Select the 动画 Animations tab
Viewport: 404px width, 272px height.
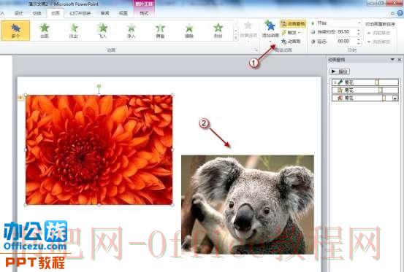(x=56, y=13)
